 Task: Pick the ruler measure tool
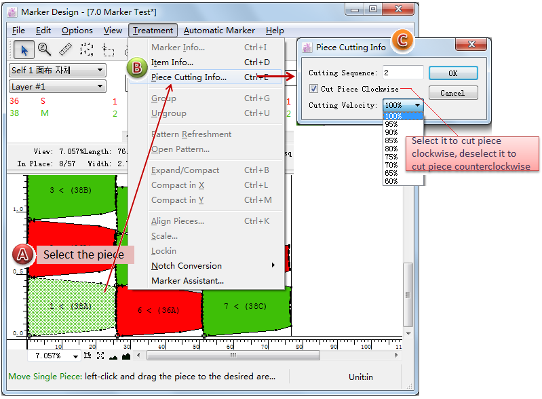65,50
